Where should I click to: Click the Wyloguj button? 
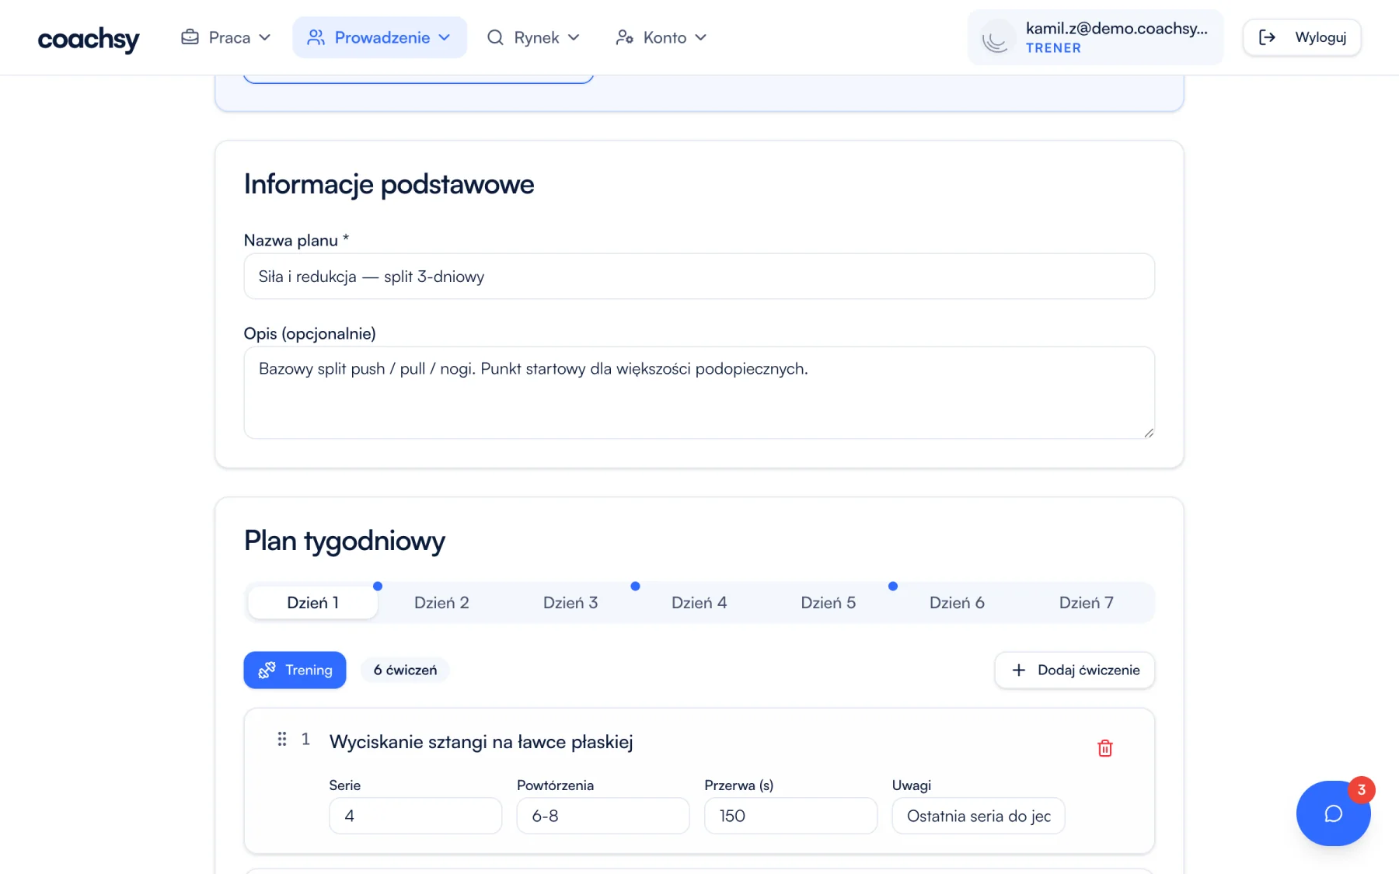1302,37
